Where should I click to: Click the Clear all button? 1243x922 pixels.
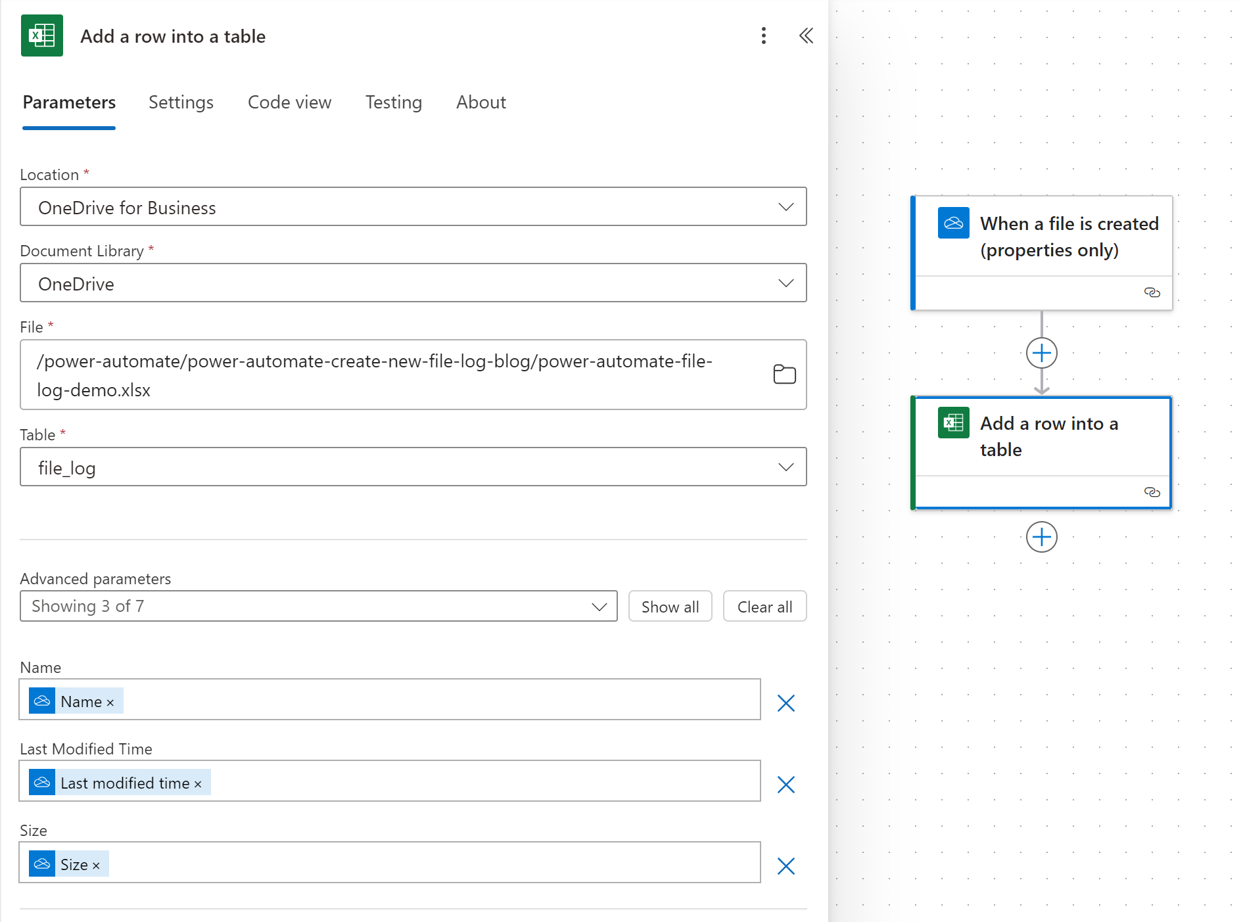[764, 607]
